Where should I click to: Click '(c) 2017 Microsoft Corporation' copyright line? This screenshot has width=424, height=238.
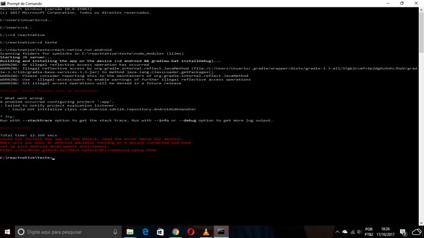click(76, 13)
